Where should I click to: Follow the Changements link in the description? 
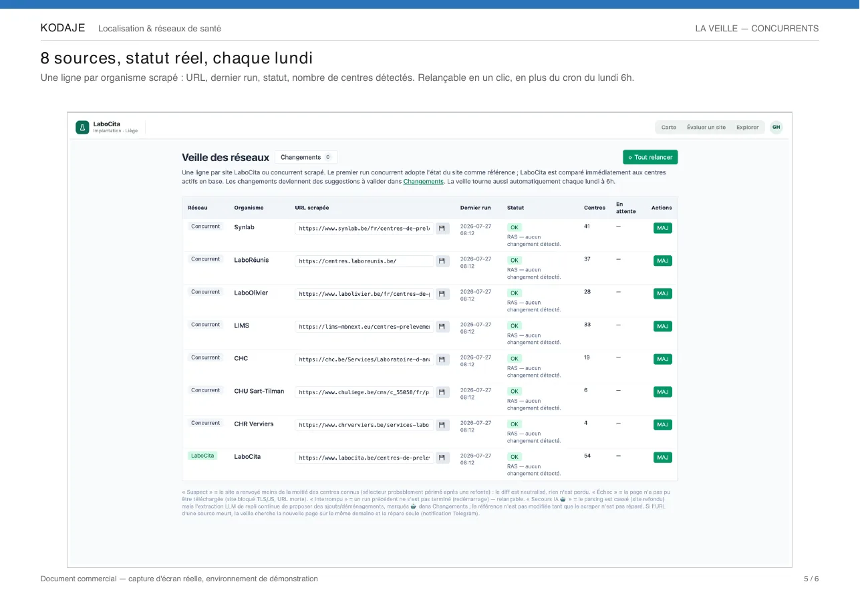coord(424,181)
